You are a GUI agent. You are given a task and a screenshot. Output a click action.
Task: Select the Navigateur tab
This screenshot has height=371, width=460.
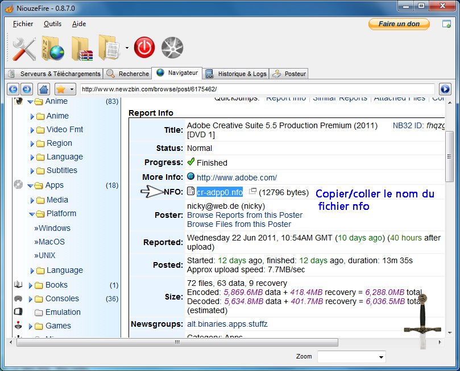(177, 73)
